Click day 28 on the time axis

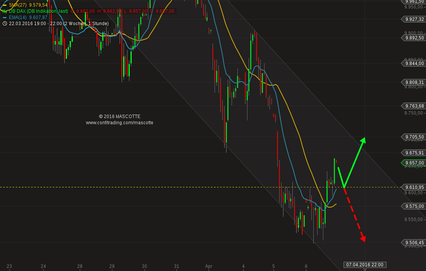[80, 266]
